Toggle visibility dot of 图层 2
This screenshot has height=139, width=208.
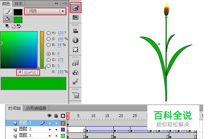pyautogui.click(x=50, y=130)
